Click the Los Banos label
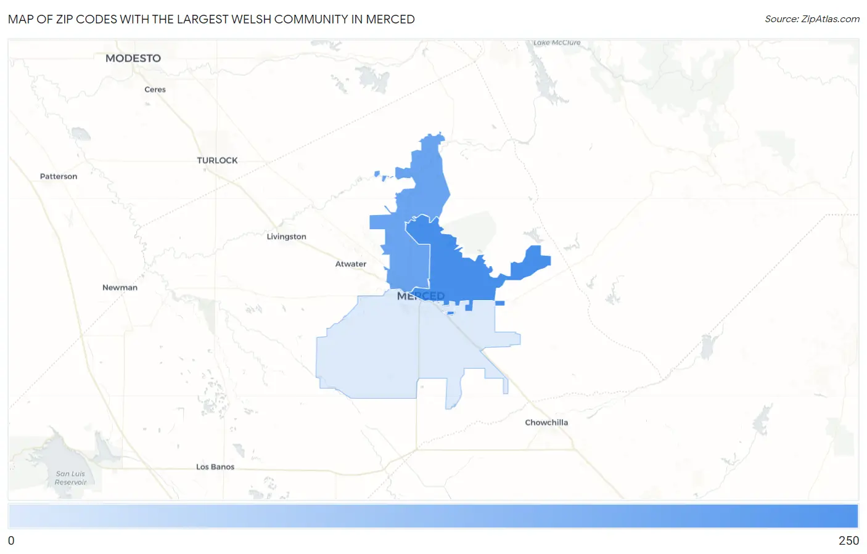The width and height of the screenshot is (867, 554). coord(215,466)
